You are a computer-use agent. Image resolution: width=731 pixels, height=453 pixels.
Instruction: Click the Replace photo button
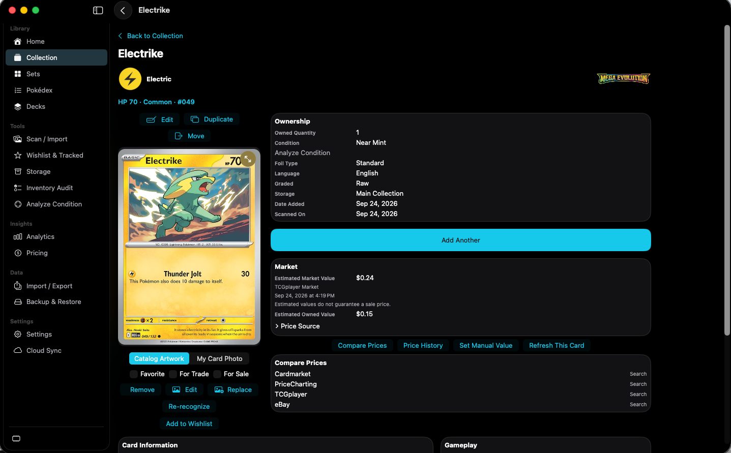click(x=233, y=389)
